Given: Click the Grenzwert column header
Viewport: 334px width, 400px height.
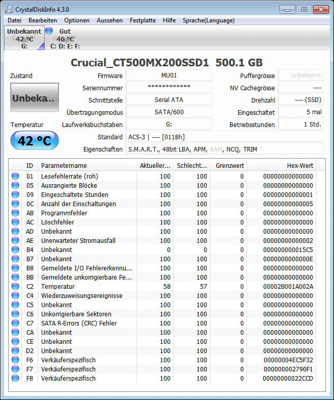Looking at the screenshot, I should click(228, 165).
